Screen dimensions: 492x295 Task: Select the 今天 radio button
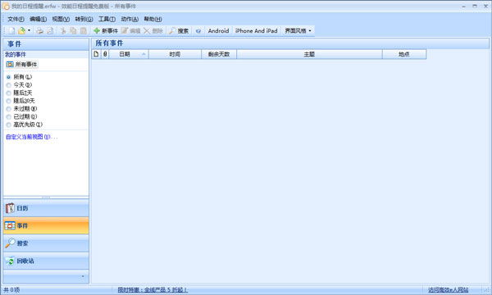8,85
